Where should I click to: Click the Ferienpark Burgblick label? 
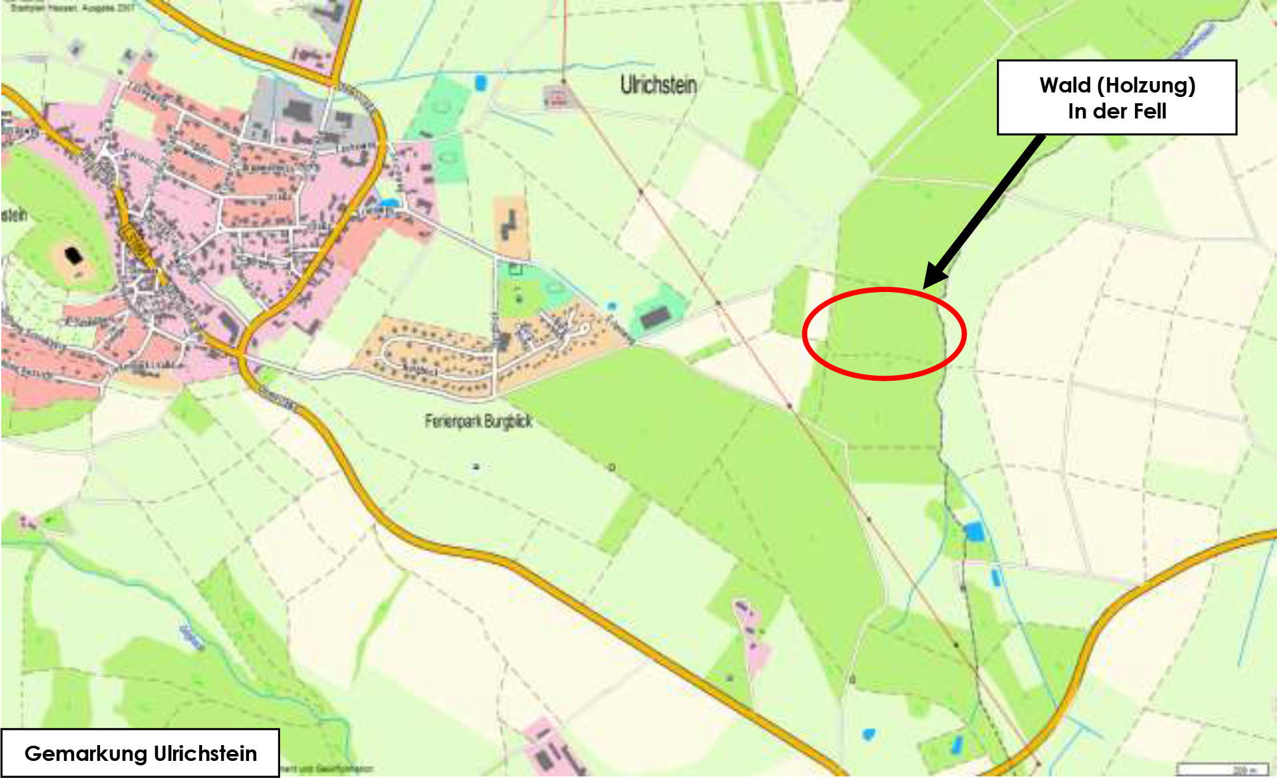coord(478,421)
